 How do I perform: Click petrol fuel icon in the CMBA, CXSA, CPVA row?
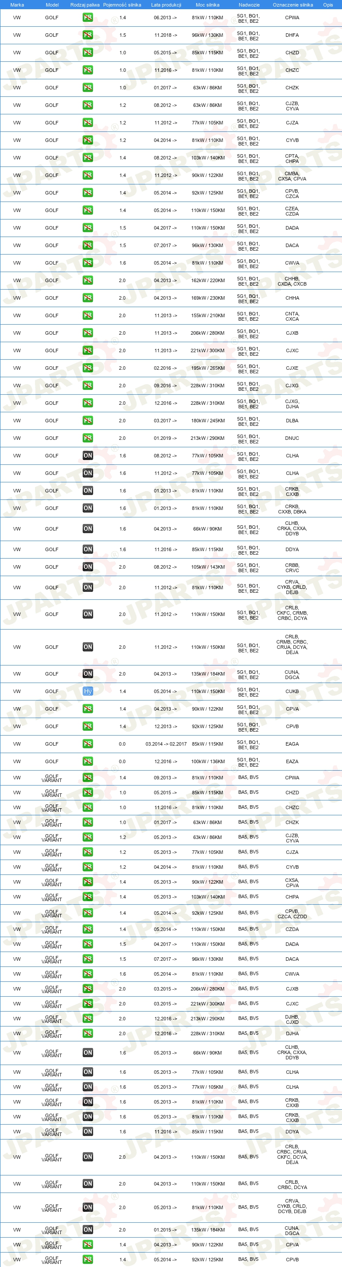pos(88,175)
